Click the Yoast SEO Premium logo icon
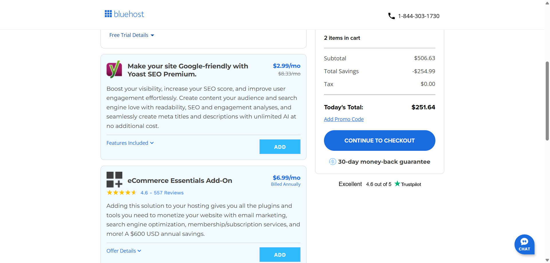 tap(114, 70)
